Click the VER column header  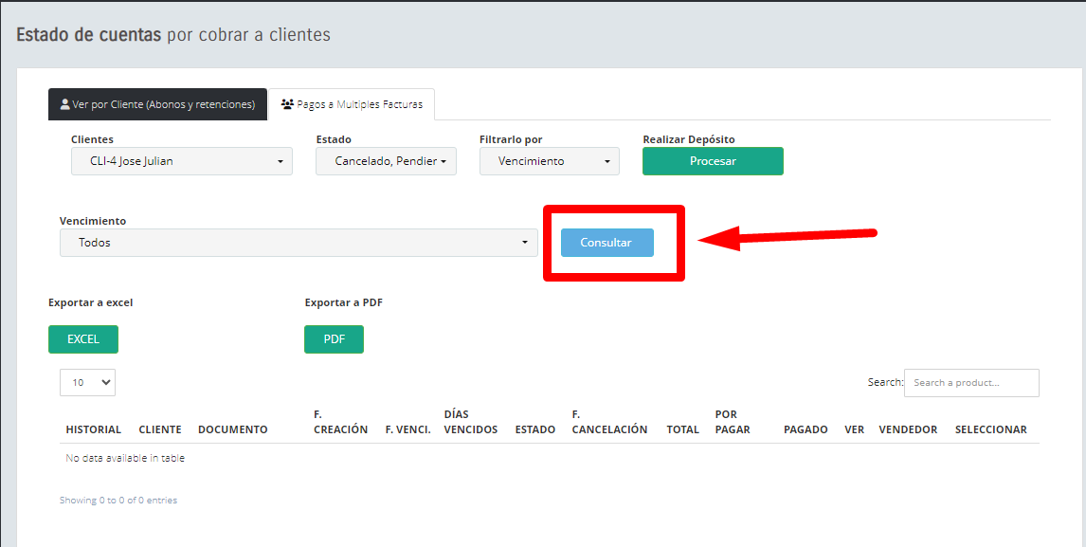854,429
